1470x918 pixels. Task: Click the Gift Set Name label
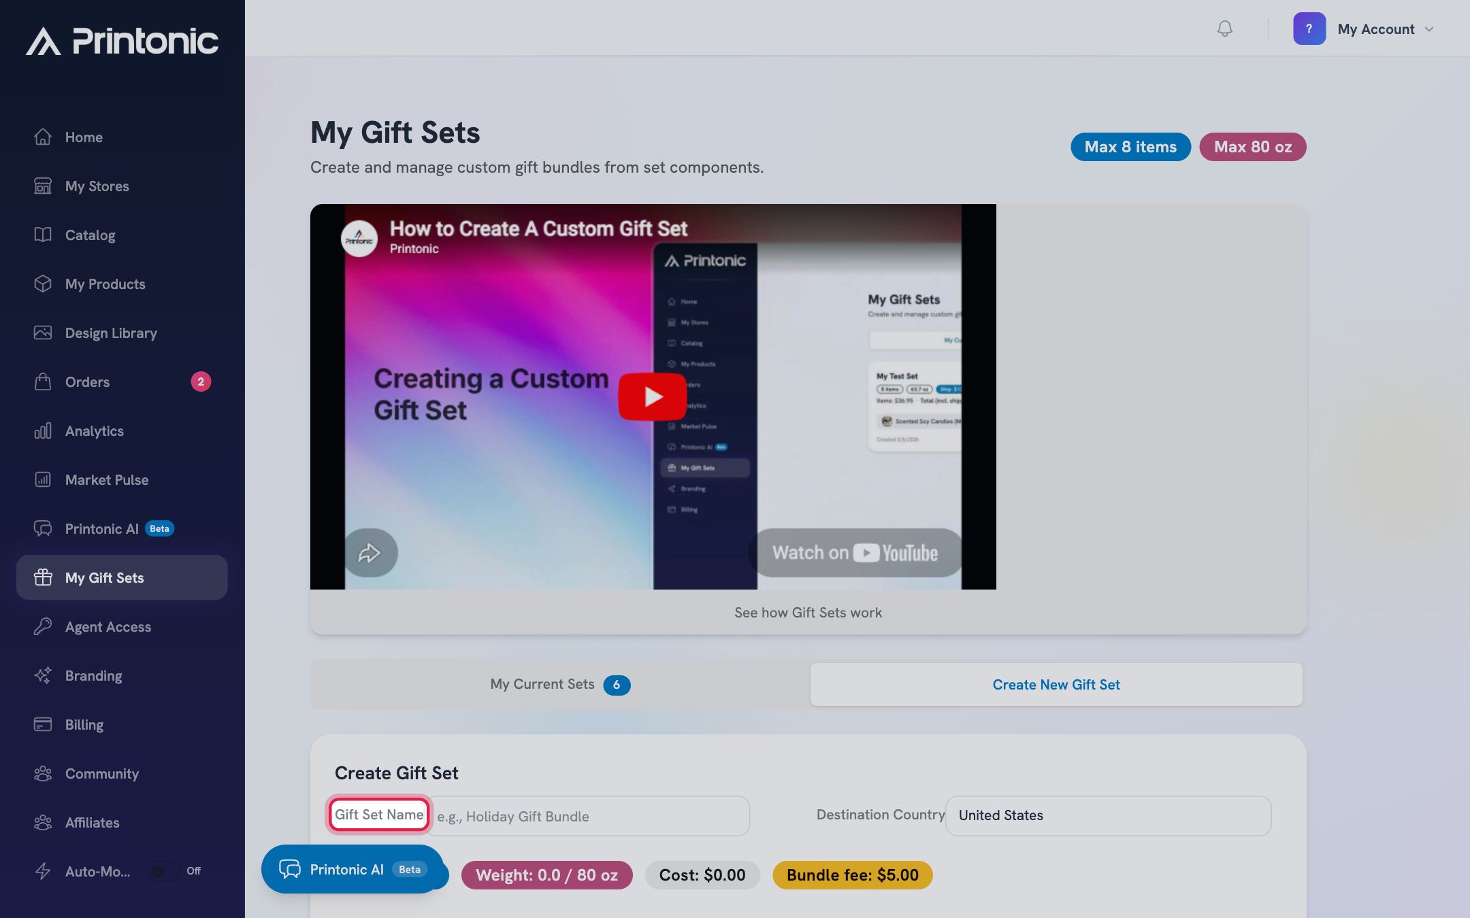tap(379, 815)
